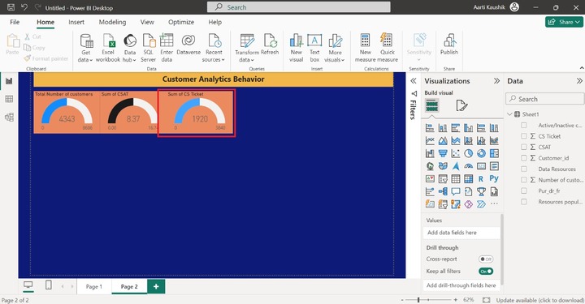
Task: Open the More visuals dropdown
Action: click(335, 49)
